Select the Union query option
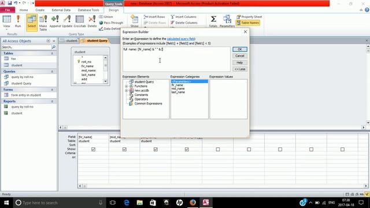 [106, 17]
